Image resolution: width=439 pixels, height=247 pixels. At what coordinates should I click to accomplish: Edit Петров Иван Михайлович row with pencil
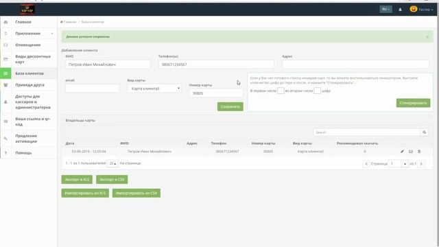tap(402, 151)
